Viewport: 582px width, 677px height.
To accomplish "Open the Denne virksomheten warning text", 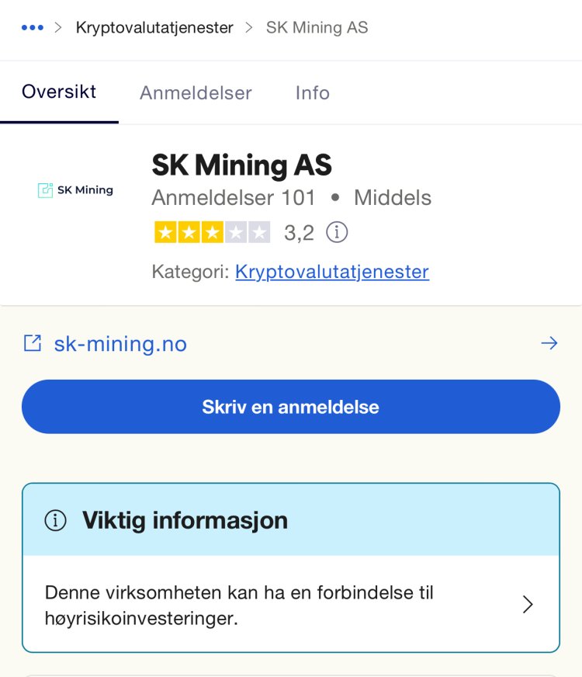I will point(239,606).
